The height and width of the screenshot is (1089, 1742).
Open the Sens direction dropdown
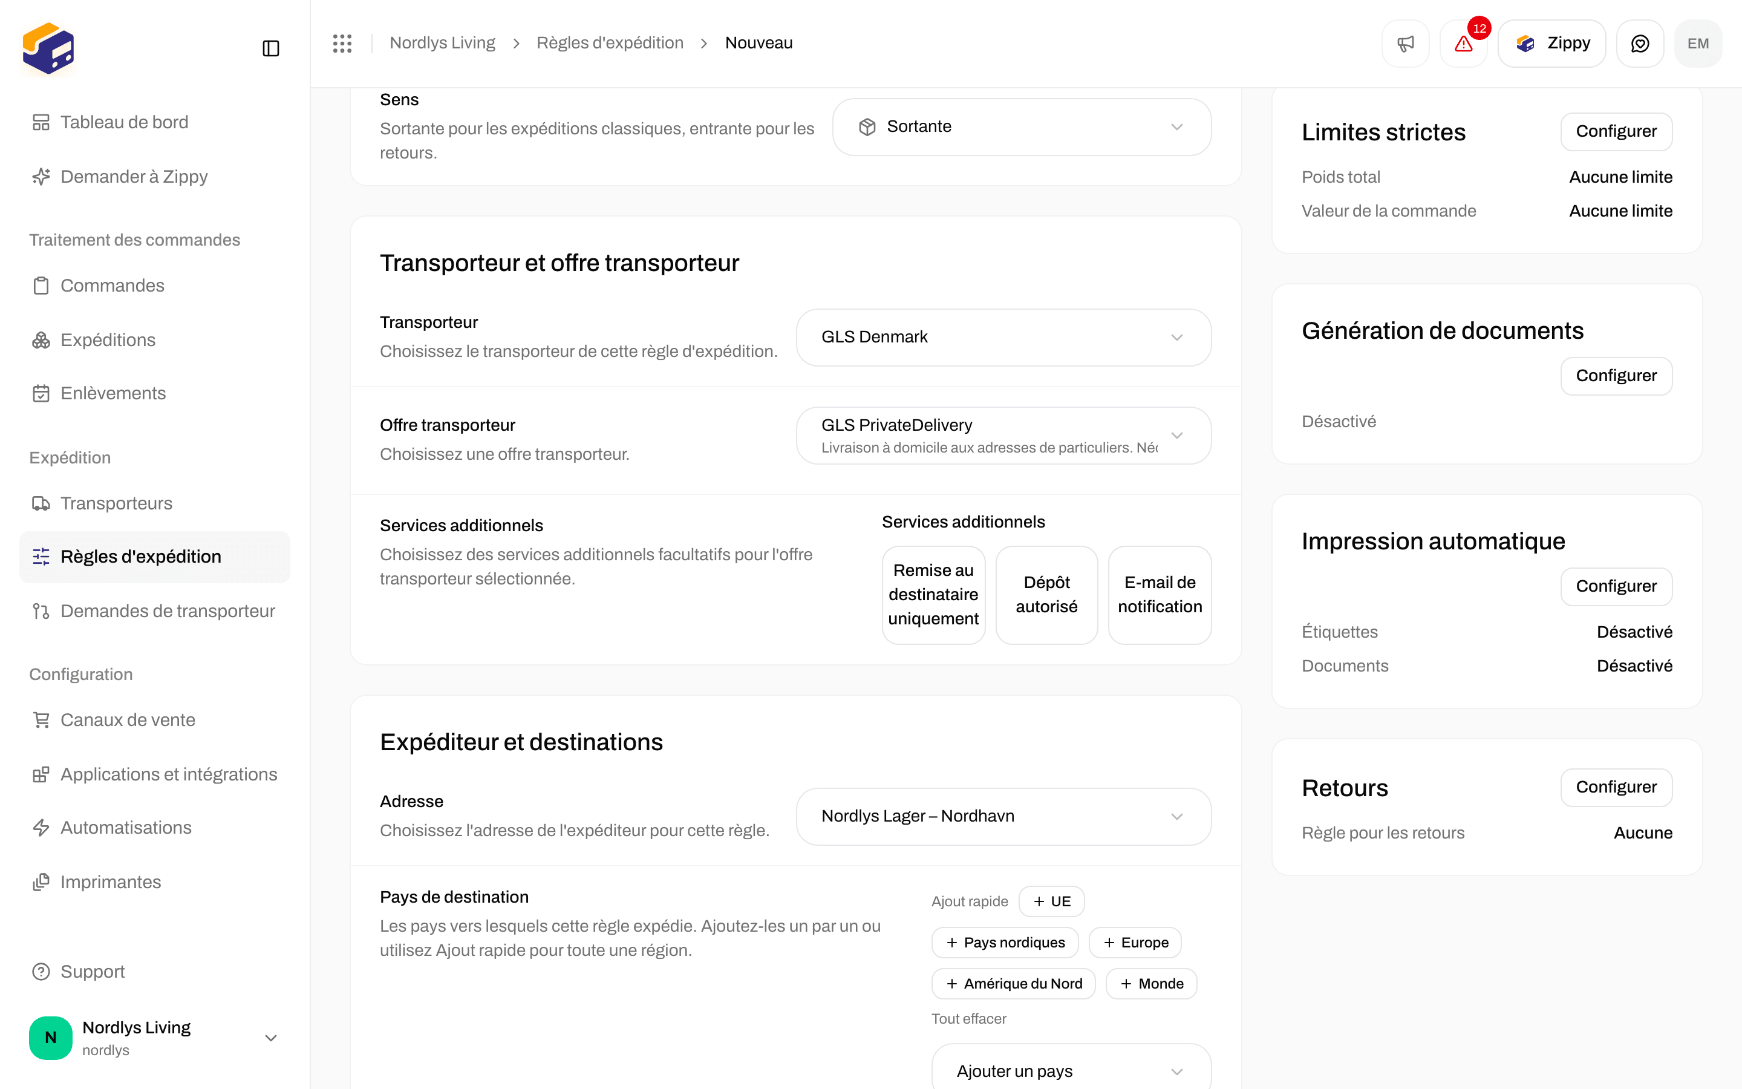tap(1022, 127)
